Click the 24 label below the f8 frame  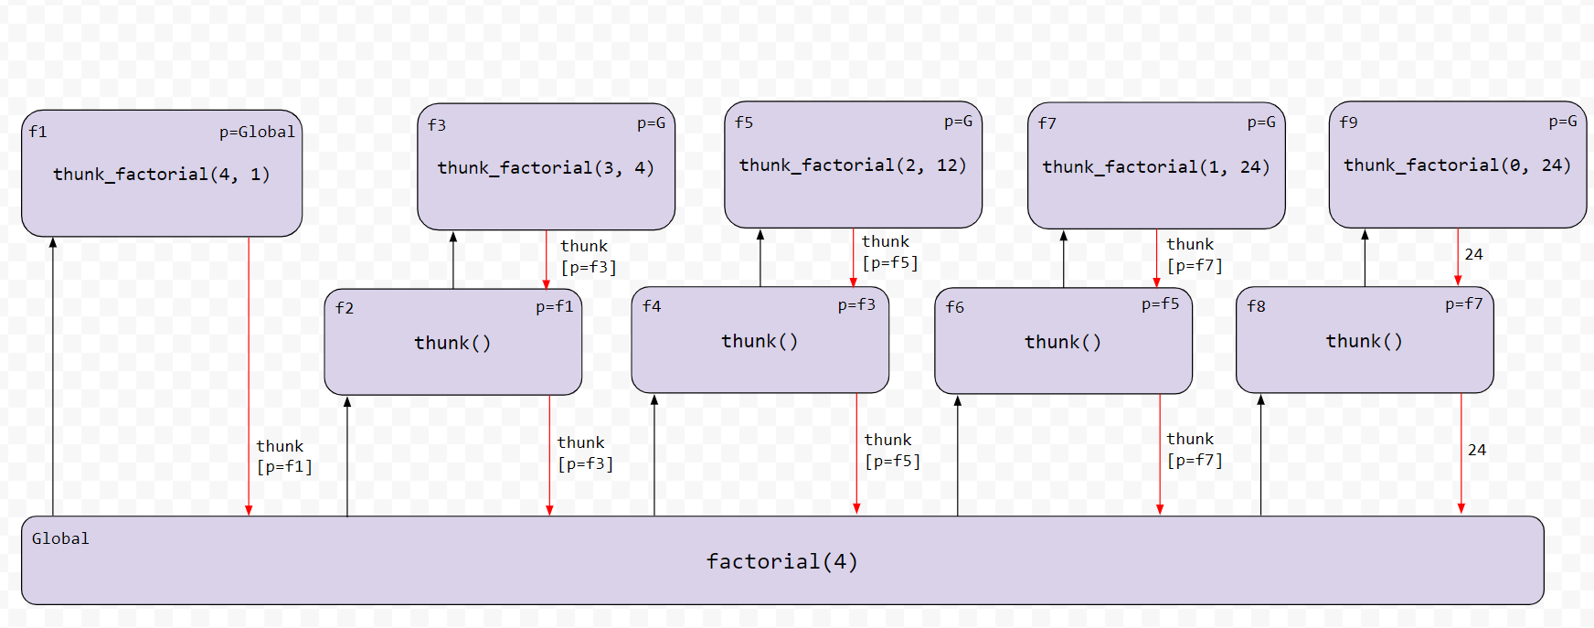(x=1476, y=450)
